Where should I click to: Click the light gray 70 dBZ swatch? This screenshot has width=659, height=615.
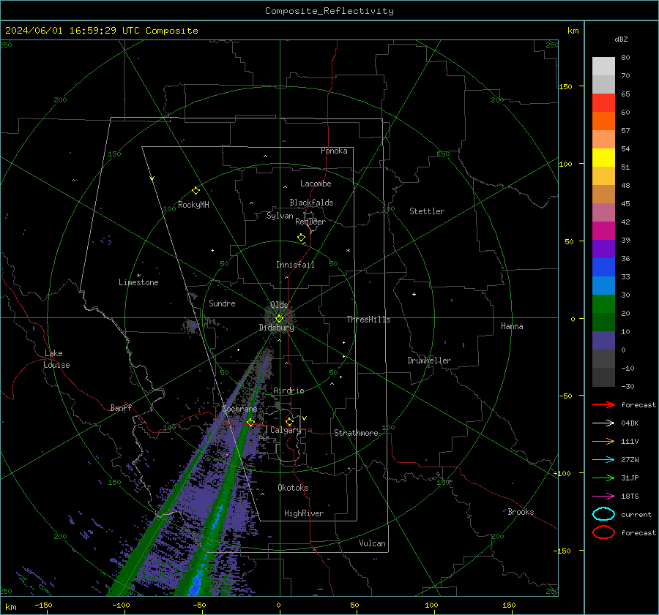pyautogui.click(x=603, y=67)
